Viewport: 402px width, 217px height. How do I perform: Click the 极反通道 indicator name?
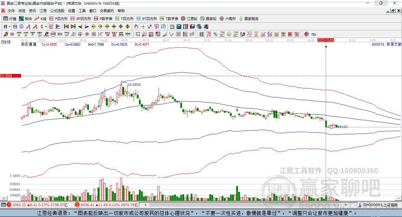pyautogui.click(x=29, y=44)
